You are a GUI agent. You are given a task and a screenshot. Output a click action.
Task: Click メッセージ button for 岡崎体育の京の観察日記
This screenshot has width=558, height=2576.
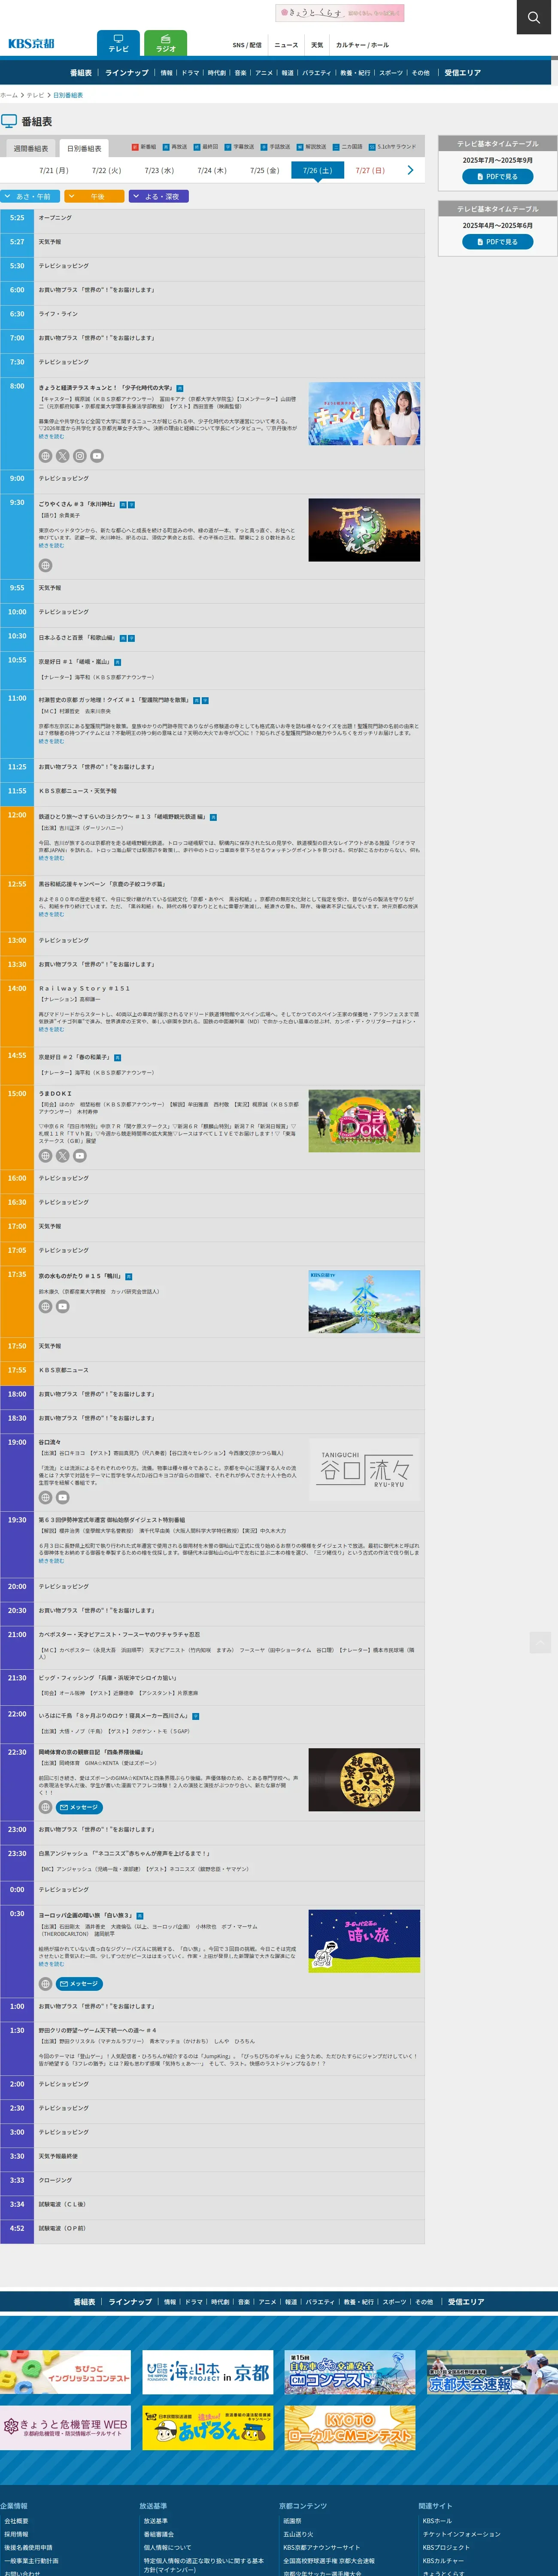tap(79, 1807)
